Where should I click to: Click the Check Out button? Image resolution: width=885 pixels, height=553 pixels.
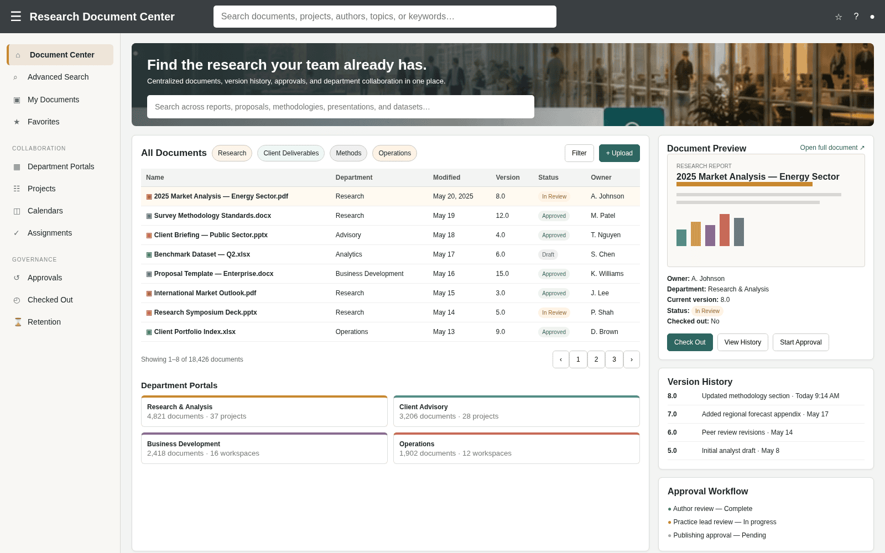click(690, 342)
